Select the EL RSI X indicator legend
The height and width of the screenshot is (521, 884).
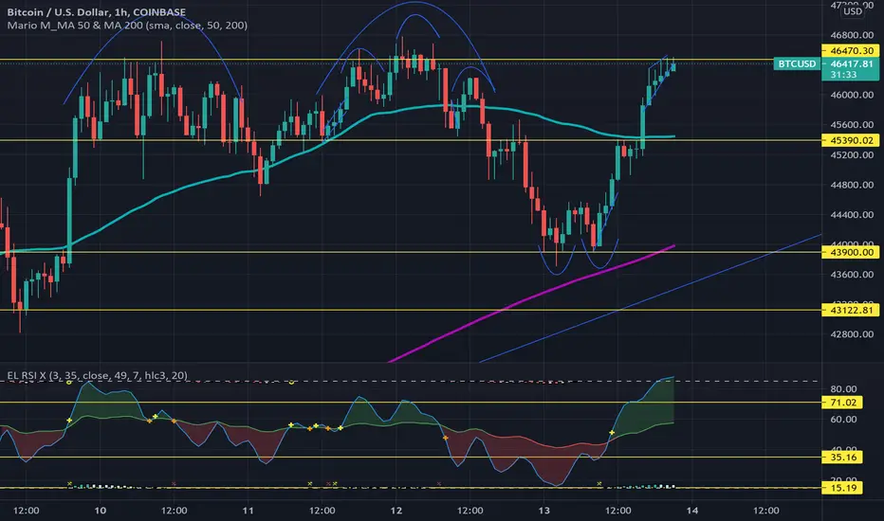click(x=97, y=375)
